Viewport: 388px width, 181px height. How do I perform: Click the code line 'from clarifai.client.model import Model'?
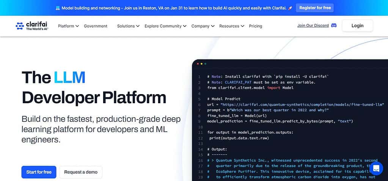tap(250, 88)
